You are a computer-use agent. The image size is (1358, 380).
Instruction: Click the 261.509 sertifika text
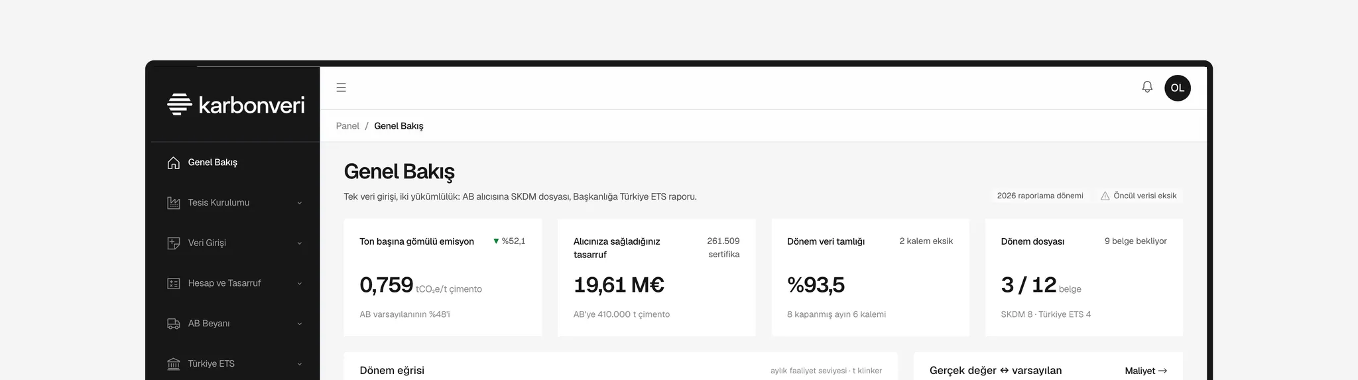[723, 247]
